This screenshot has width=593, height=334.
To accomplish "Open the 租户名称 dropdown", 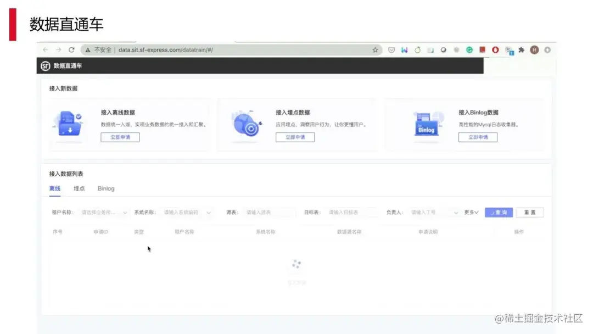I will [104, 213].
